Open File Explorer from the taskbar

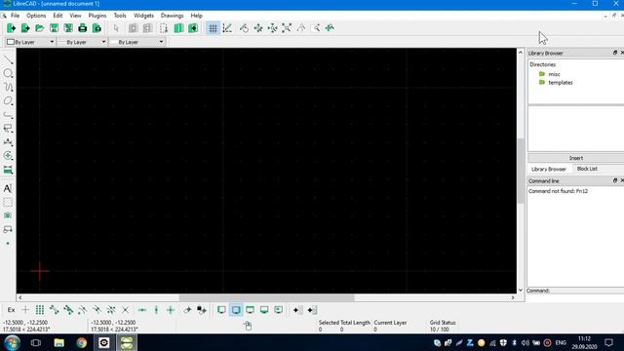pyautogui.click(x=58, y=342)
